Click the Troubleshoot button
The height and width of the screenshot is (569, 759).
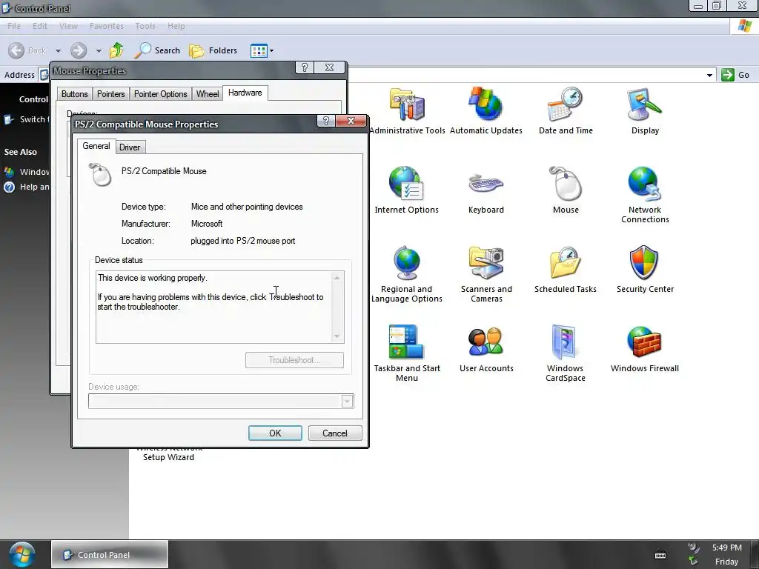click(294, 360)
